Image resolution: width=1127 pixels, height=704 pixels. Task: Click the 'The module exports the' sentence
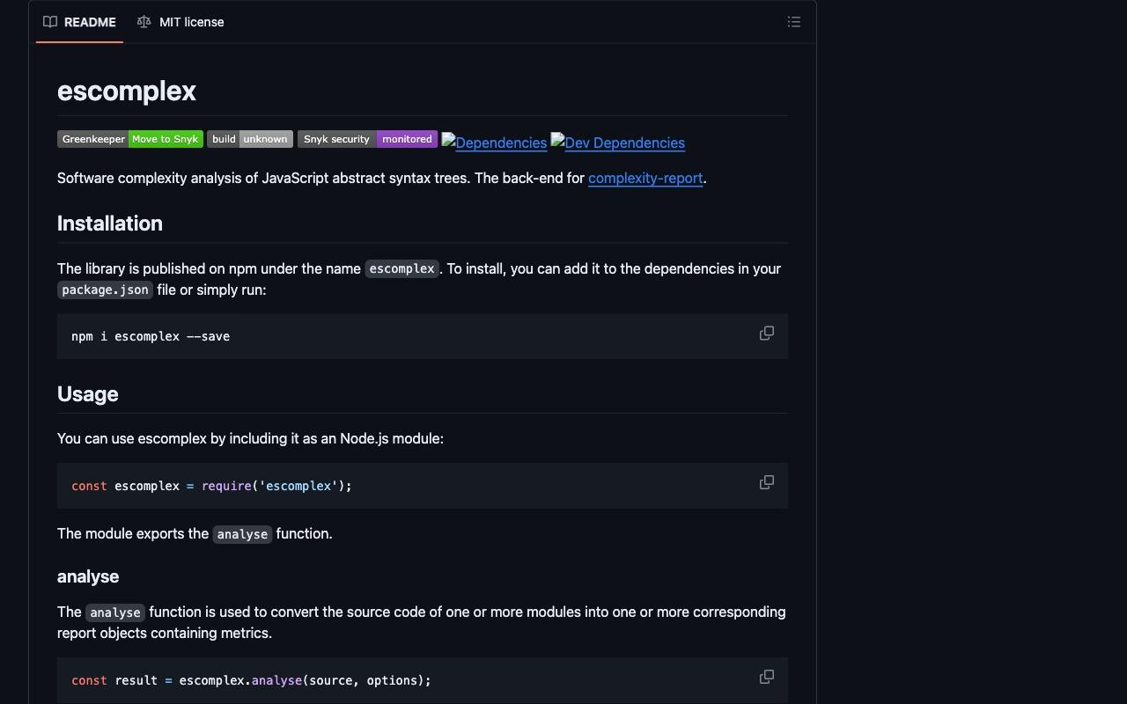(195, 533)
